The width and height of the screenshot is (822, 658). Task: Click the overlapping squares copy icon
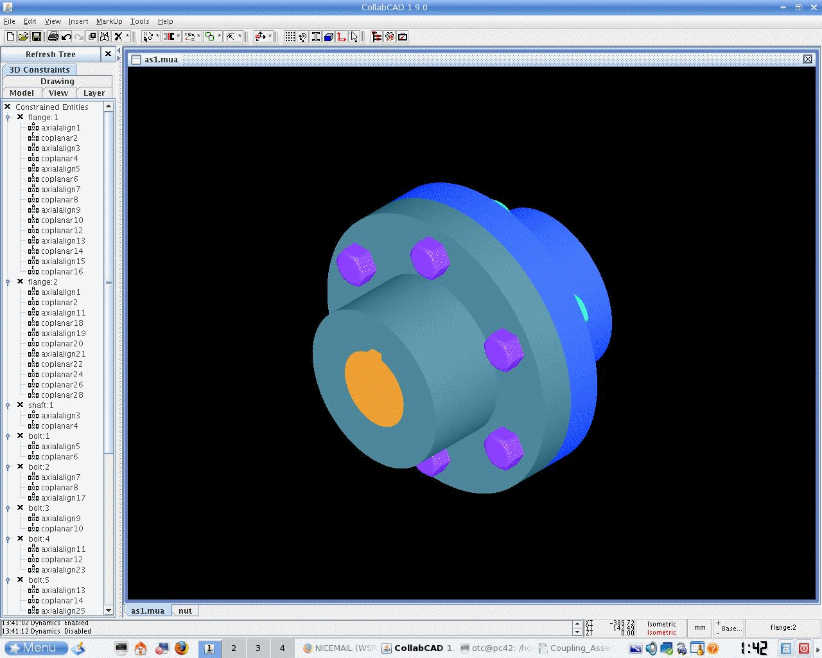coord(92,37)
